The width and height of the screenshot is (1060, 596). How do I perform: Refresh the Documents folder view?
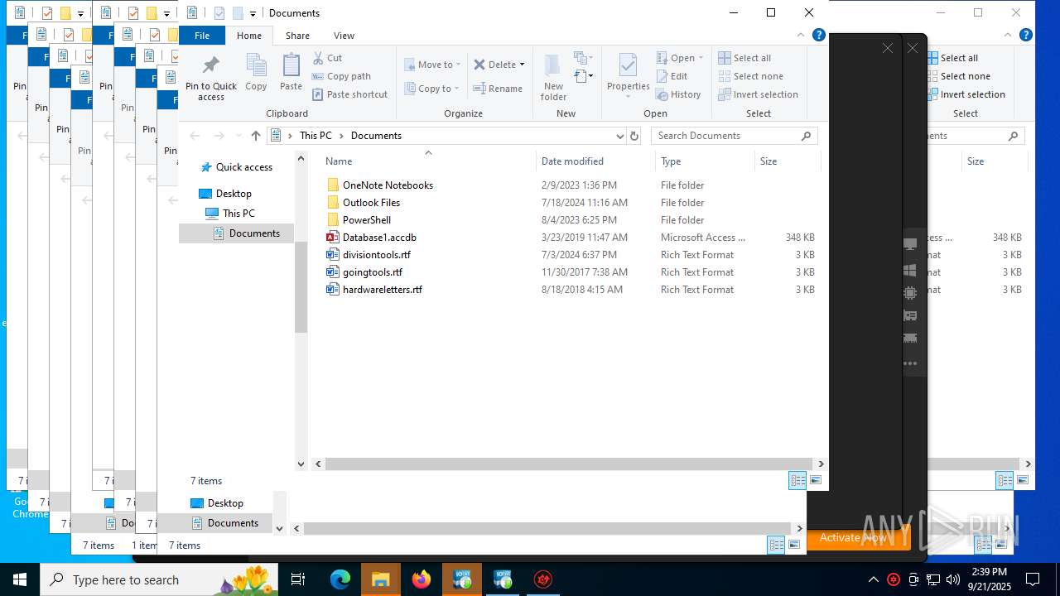[x=634, y=136]
